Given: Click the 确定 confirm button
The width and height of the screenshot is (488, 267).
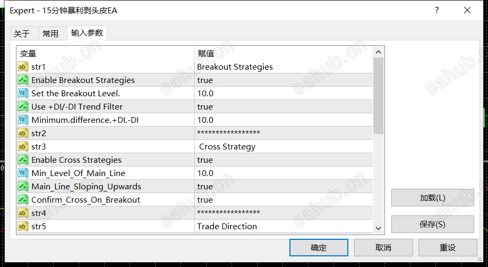Looking at the screenshot, I should [x=319, y=248].
